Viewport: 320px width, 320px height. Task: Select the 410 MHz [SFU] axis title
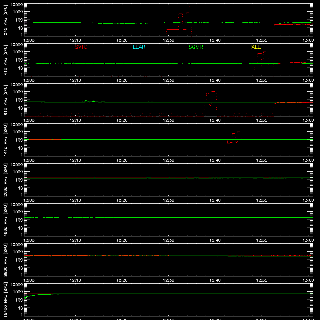(5, 60)
